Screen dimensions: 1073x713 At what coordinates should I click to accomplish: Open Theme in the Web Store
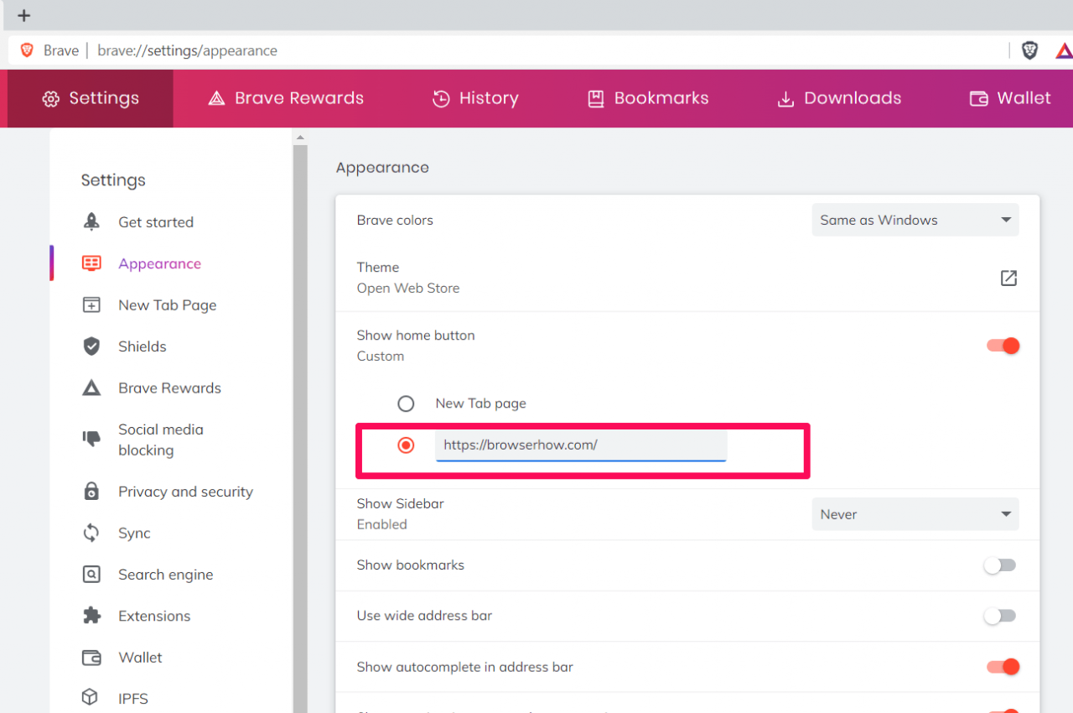point(1008,278)
